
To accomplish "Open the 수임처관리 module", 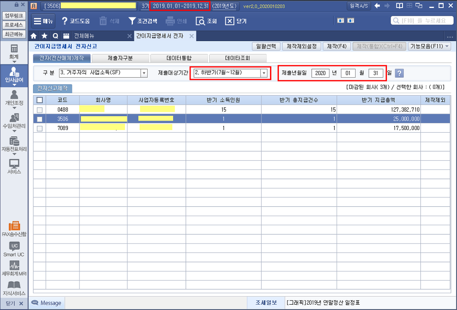I will [x=14, y=121].
